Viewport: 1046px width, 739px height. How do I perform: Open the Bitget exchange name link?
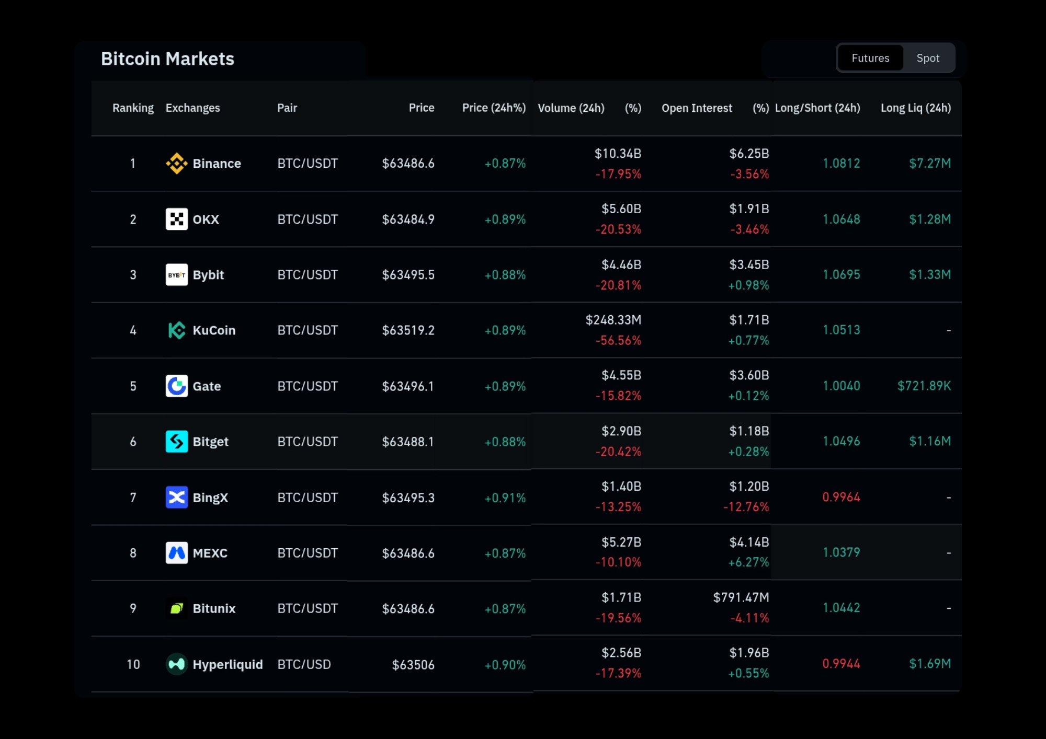click(x=210, y=442)
